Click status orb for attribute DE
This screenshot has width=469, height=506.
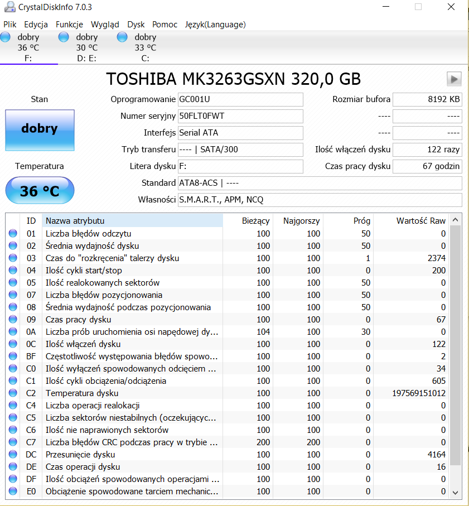[x=13, y=466]
